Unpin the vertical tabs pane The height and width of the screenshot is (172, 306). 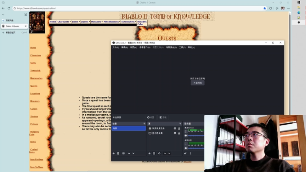pyautogui.click(x=26, y=15)
